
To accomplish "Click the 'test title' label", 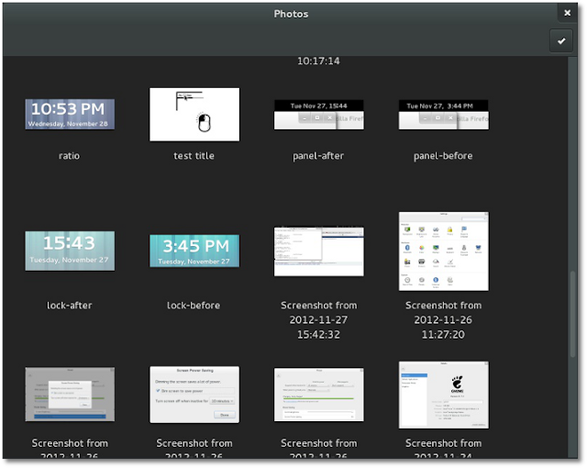I will [x=194, y=156].
